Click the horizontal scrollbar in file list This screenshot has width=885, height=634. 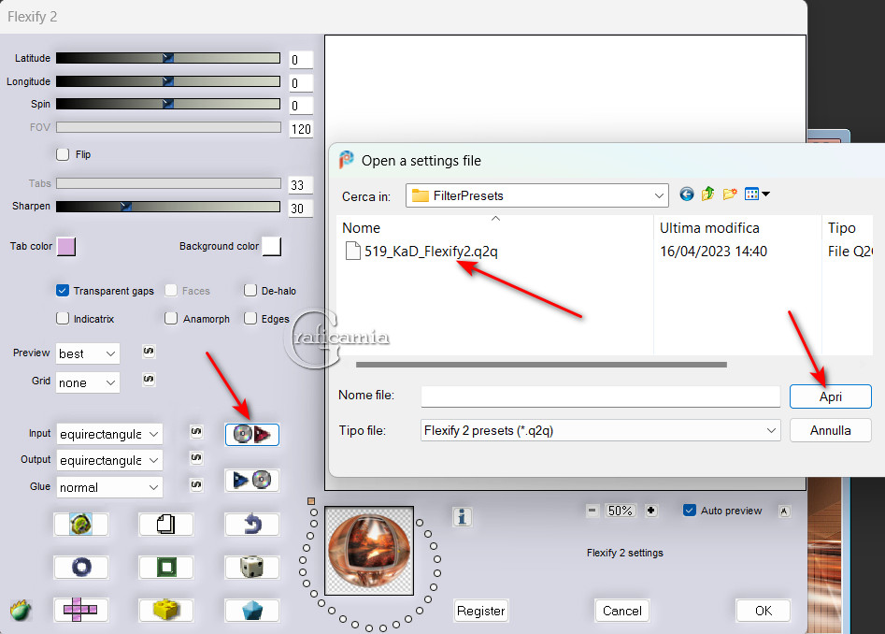541,365
